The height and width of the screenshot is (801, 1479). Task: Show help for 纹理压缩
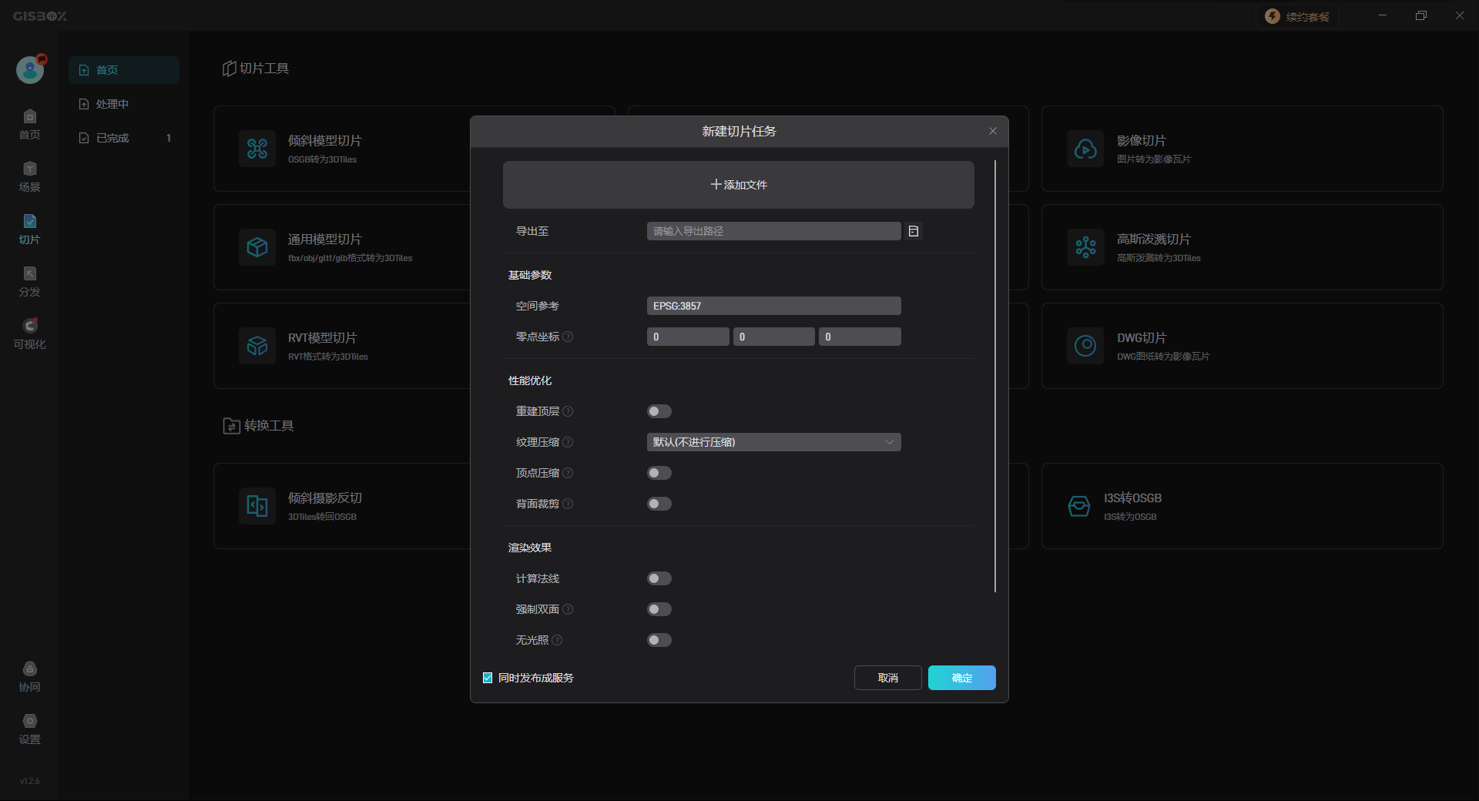click(x=568, y=442)
